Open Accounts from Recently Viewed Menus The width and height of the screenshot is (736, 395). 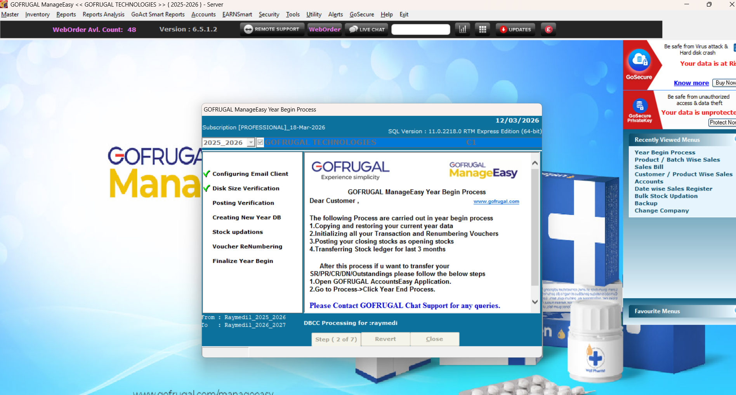[649, 182]
